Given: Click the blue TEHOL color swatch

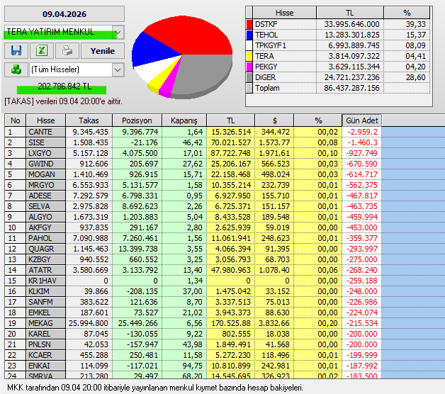Looking at the screenshot, I should click(x=249, y=35).
